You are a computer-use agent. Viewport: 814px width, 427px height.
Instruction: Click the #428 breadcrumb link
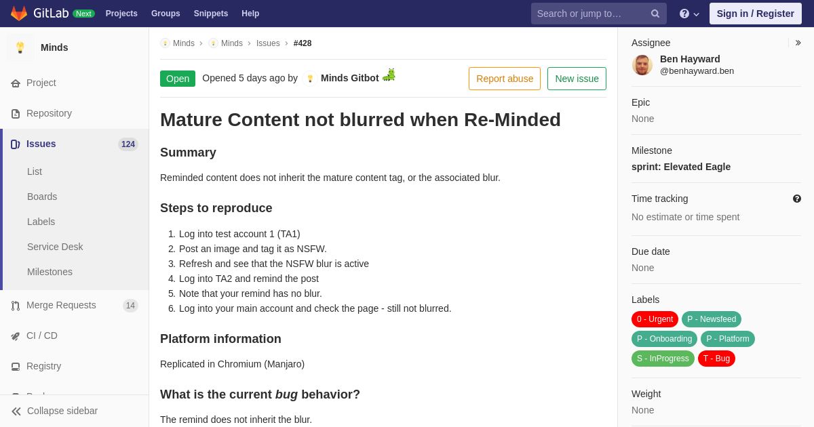tap(303, 43)
